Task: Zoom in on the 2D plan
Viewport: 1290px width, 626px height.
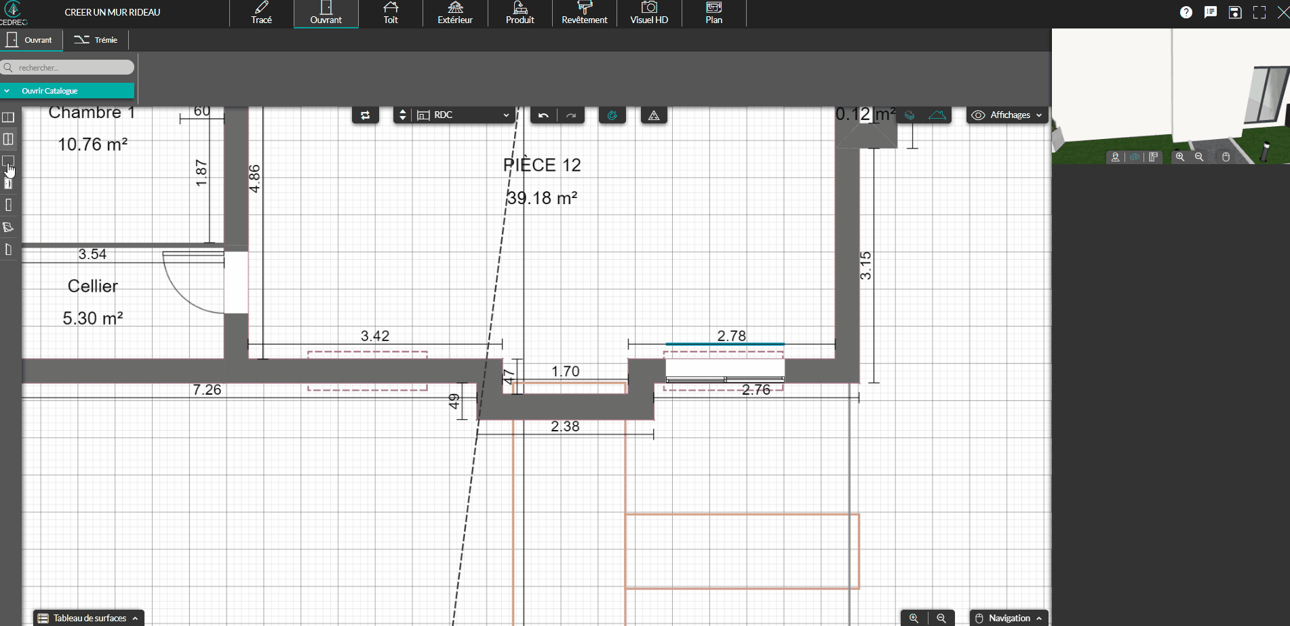Action: pyautogui.click(x=914, y=618)
